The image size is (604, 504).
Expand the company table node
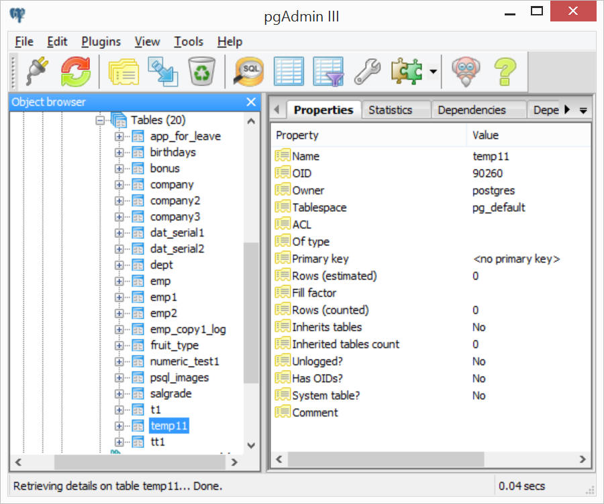(x=119, y=185)
